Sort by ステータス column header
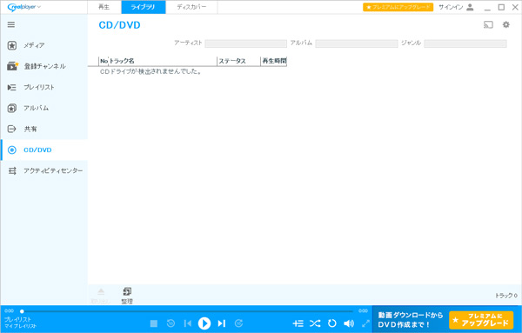This screenshot has height=333, width=522. pos(238,61)
